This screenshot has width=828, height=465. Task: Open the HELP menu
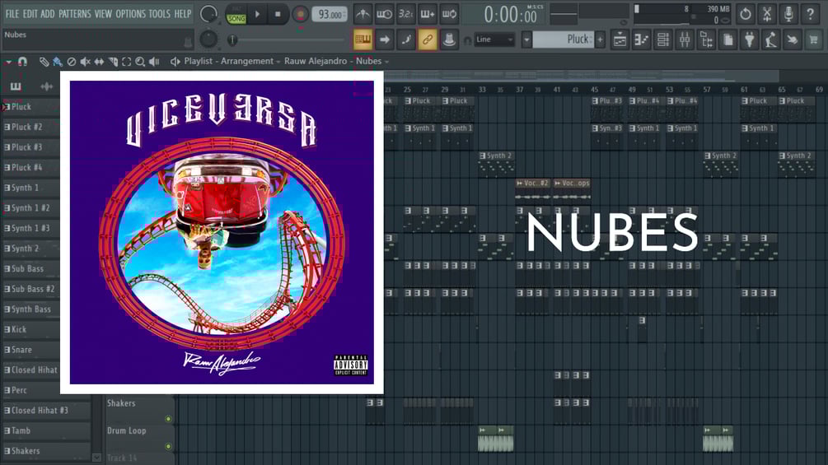[183, 14]
